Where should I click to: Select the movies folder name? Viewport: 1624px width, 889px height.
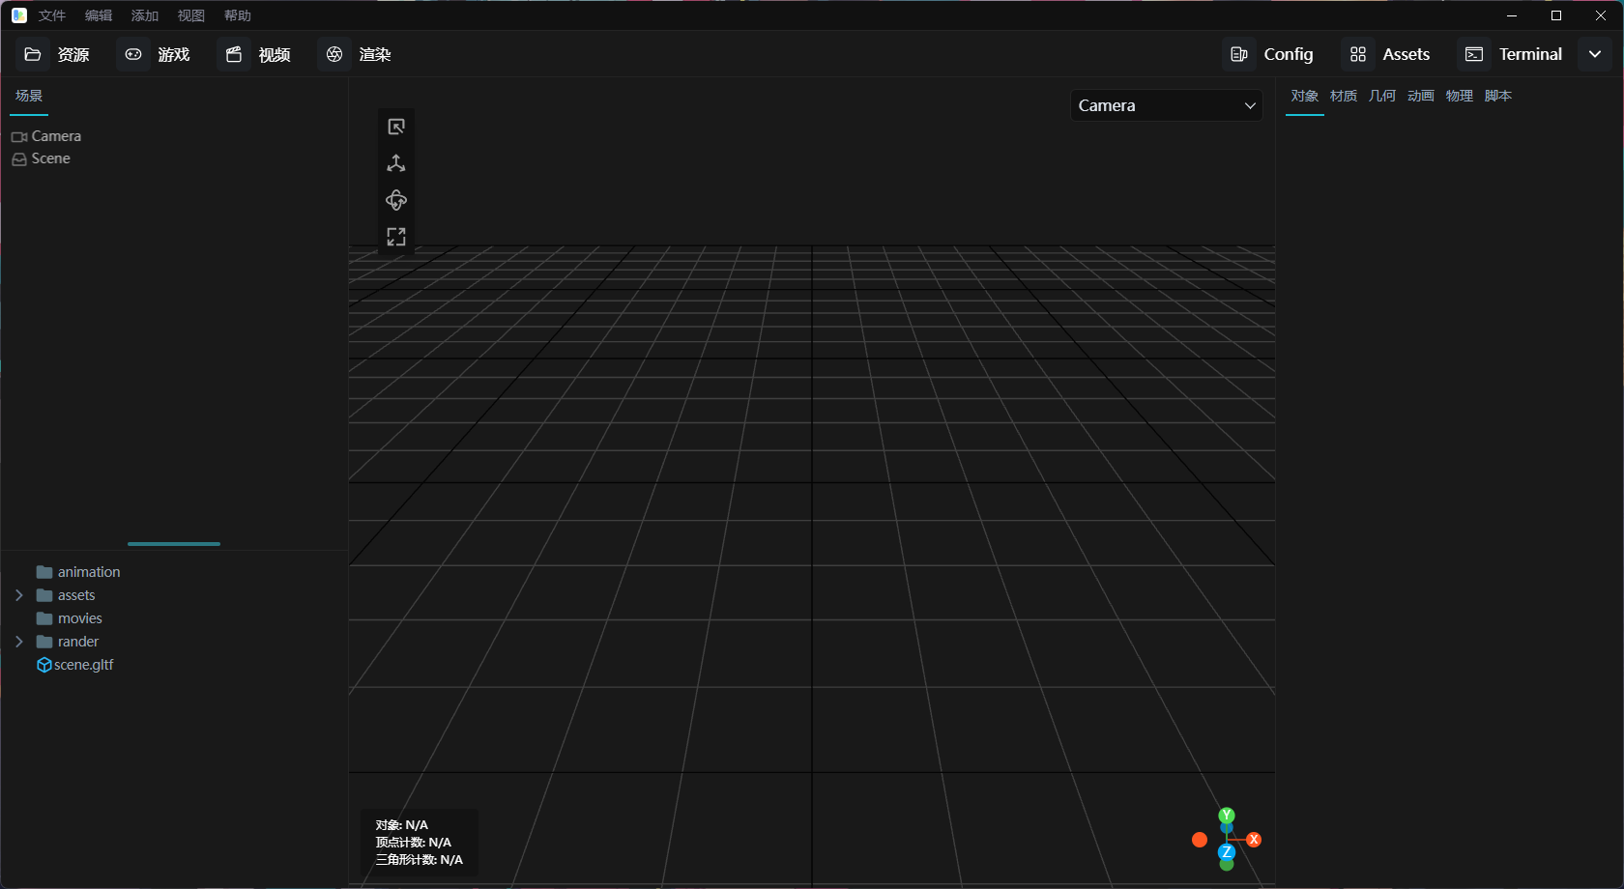80,618
